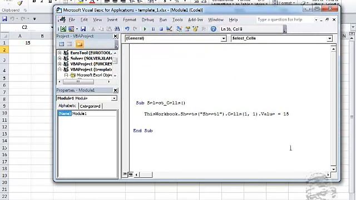Select the Solver (SOLVER.XLAM) project in the tree
The width and height of the screenshot is (356, 200).
pyautogui.click(x=91, y=58)
